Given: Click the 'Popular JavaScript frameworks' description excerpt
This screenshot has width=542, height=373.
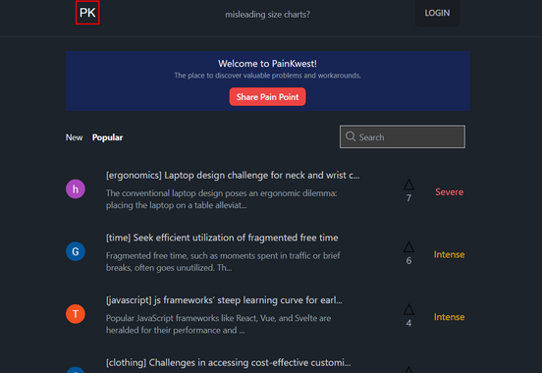Looking at the screenshot, I should 218,324.
